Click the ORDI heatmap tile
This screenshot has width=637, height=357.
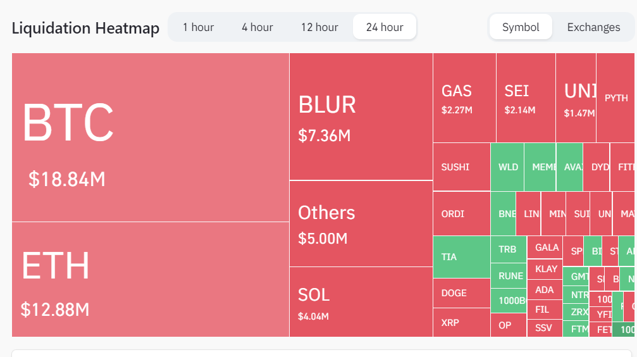pos(461,214)
